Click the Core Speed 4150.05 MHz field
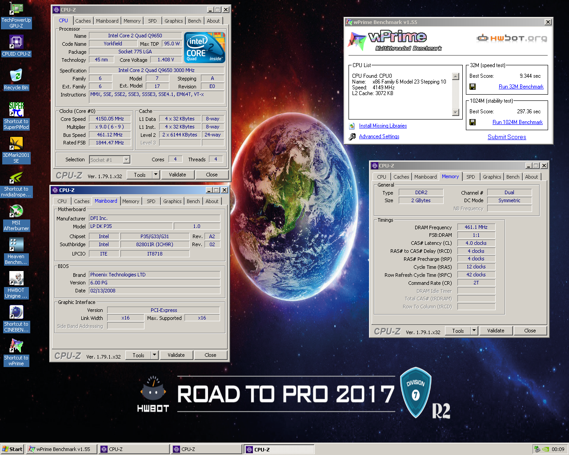Viewport: 569px width, 455px height. click(x=109, y=119)
